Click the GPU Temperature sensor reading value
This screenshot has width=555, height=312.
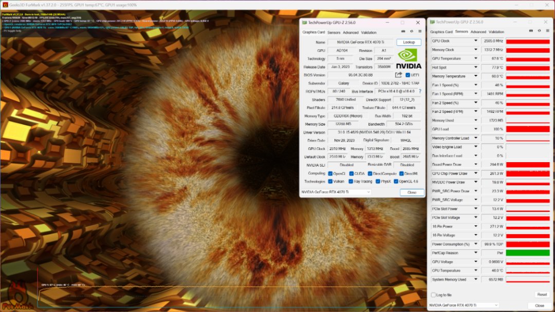[x=492, y=59]
